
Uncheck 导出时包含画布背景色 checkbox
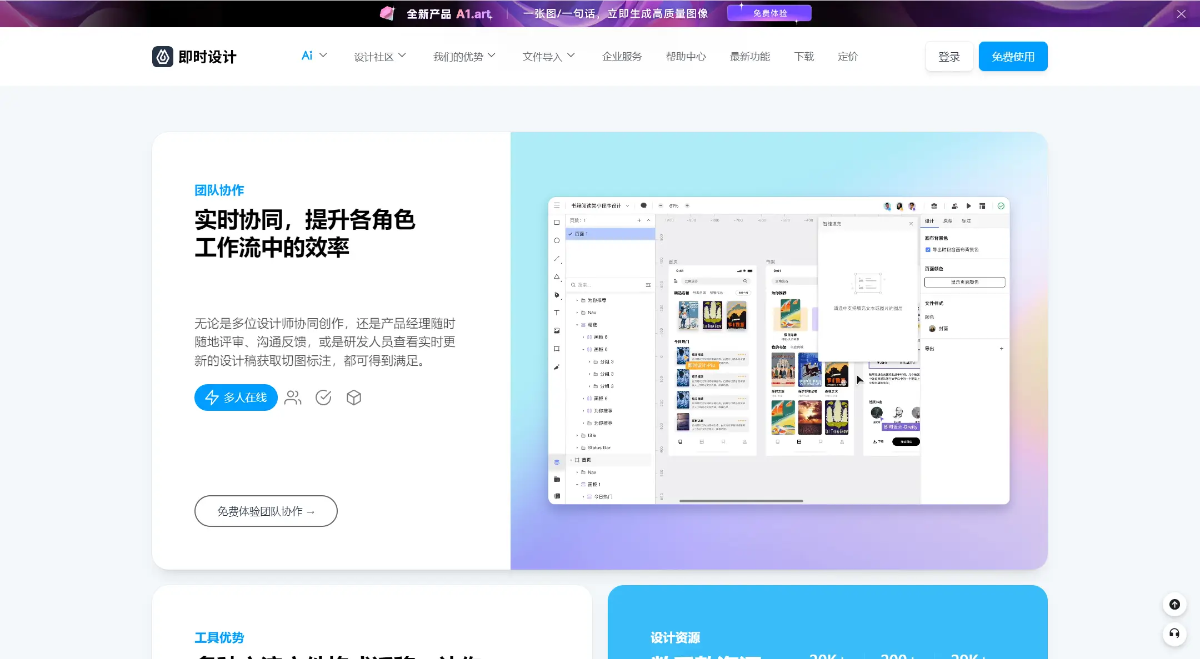[x=928, y=250]
